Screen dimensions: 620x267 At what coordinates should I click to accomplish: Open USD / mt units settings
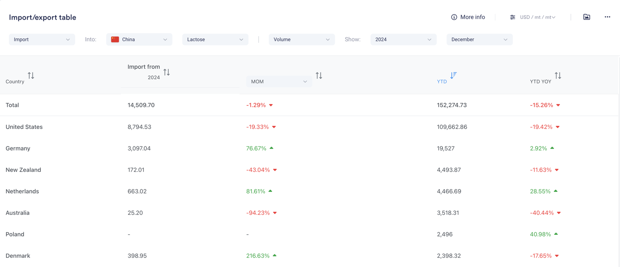pos(534,17)
